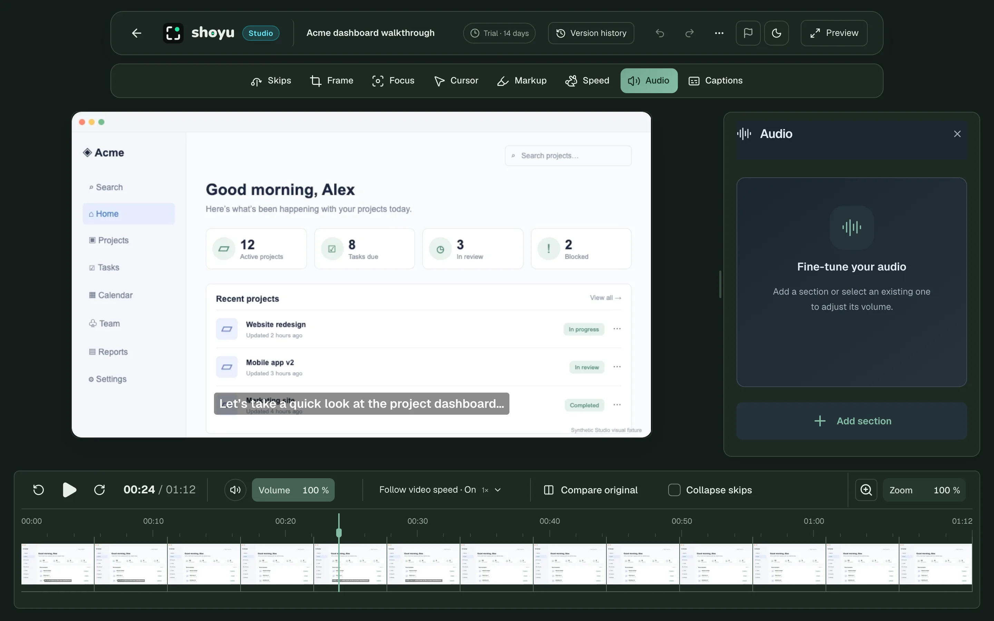Switch to the Cursor tool tab

[x=456, y=80]
